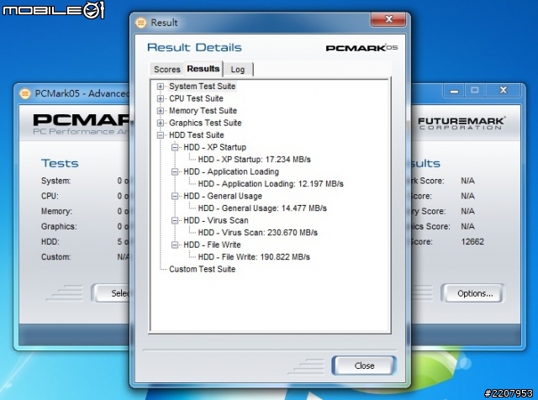Expand the Memory Test Suite node
This screenshot has height=400, width=538.
pyautogui.click(x=161, y=111)
